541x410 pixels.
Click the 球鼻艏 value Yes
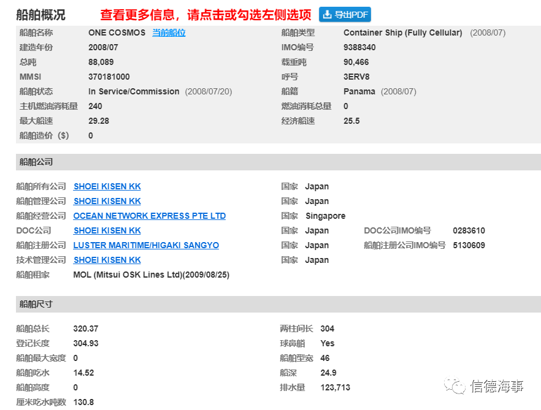pos(328,343)
